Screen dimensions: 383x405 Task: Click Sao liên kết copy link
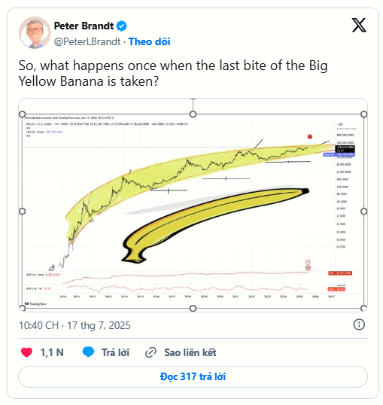[x=190, y=352]
